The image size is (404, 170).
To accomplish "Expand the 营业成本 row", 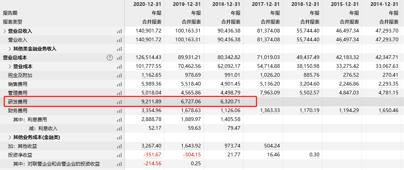I will [x=10, y=67].
